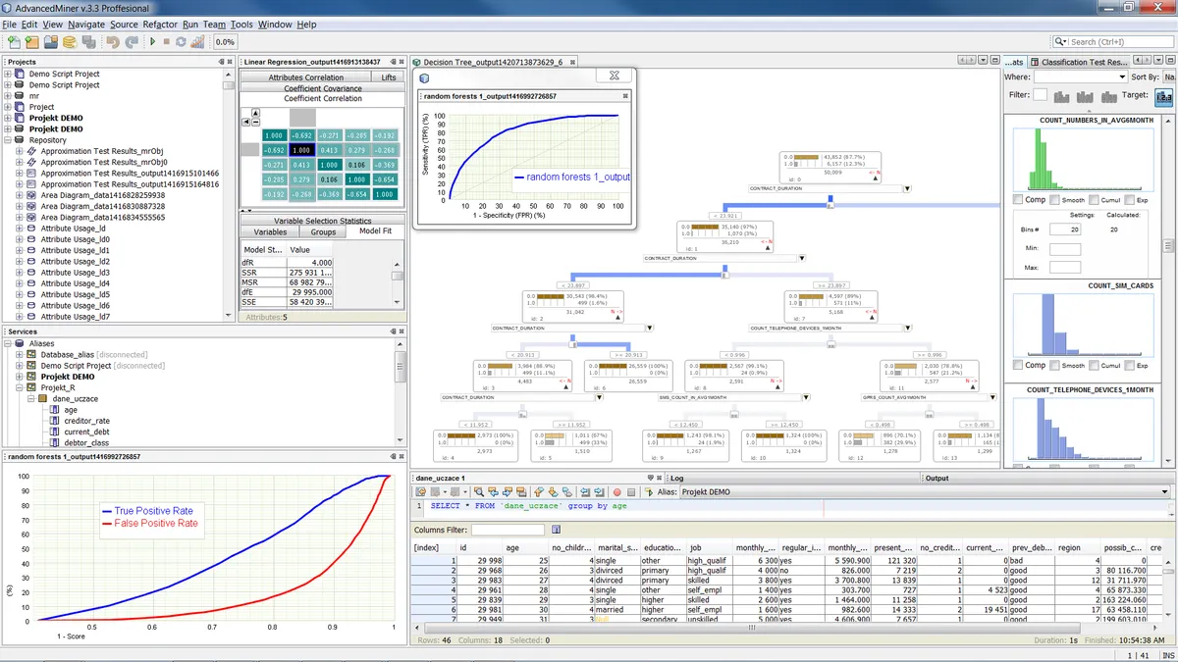Click the Attributes Correlation button
The width and height of the screenshot is (1178, 662).
click(x=305, y=77)
